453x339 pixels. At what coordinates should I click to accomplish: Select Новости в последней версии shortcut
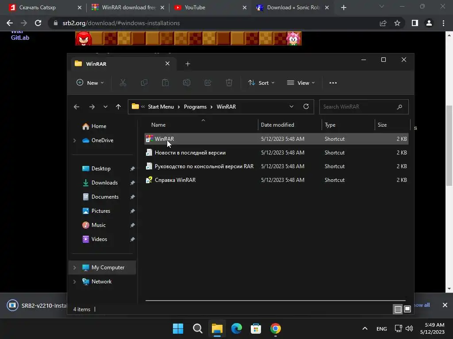tap(276, 152)
